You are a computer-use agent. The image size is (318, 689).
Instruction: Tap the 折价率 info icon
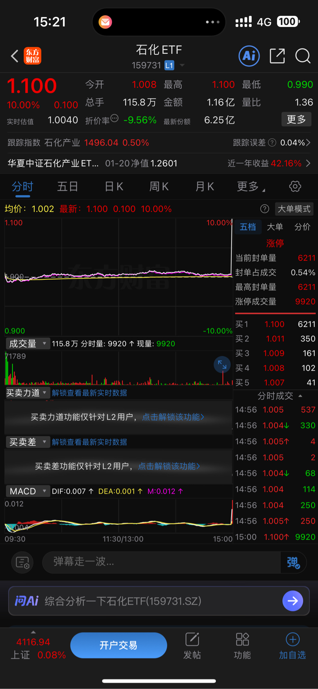(x=115, y=119)
